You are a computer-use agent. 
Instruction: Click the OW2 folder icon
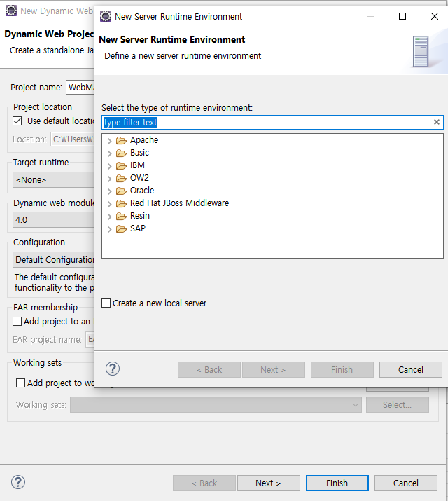pyautogui.click(x=121, y=178)
